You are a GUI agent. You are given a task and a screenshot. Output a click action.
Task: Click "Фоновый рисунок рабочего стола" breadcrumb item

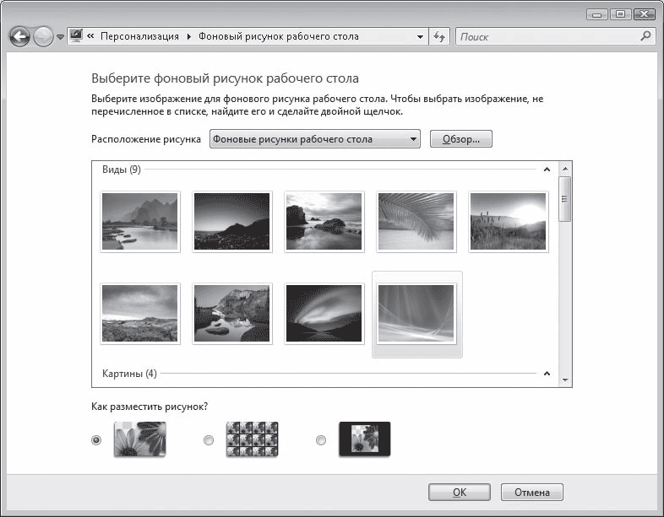pos(279,37)
